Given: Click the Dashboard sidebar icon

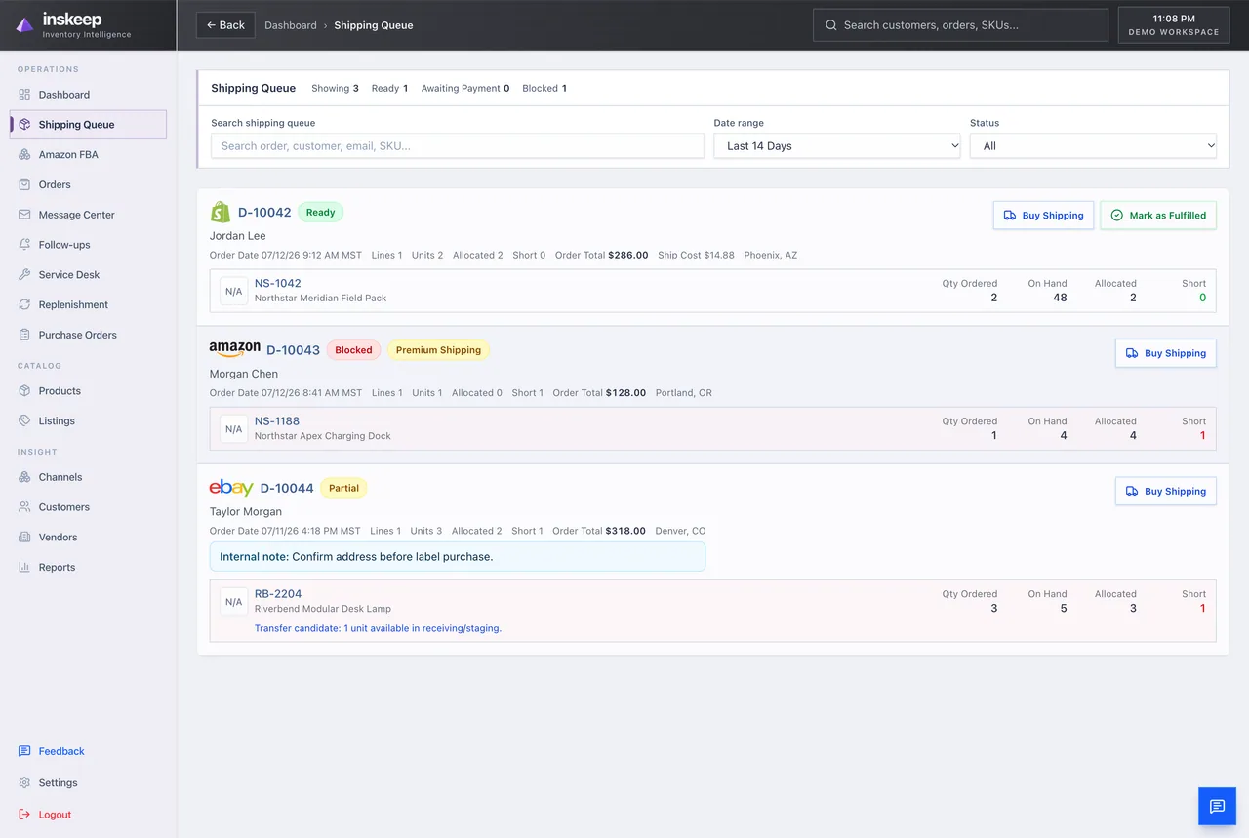Looking at the screenshot, I should point(24,95).
